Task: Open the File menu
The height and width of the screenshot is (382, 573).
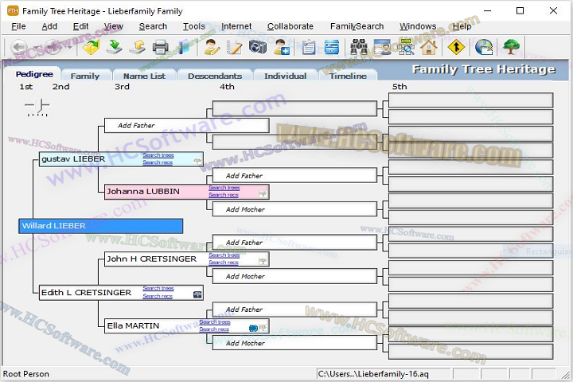Action: click(18, 26)
